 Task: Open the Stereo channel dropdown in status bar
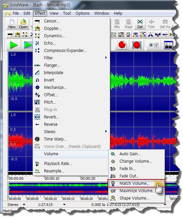pos(24,205)
